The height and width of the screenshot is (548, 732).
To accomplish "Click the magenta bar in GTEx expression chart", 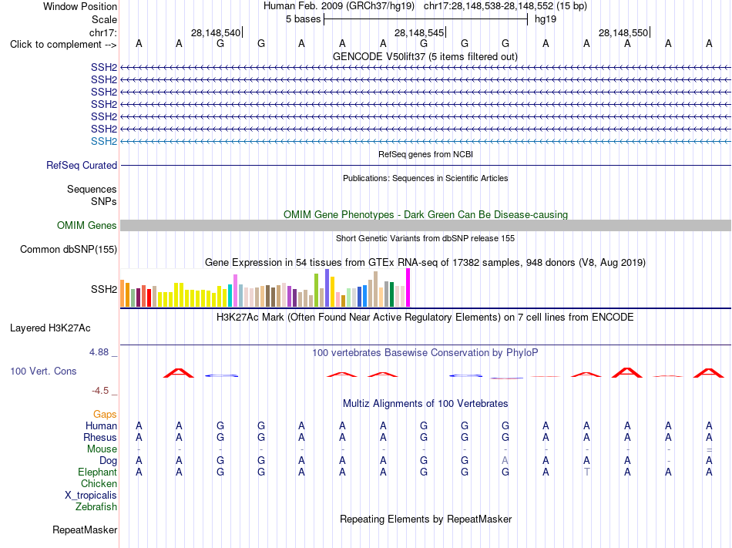I will coord(408,287).
